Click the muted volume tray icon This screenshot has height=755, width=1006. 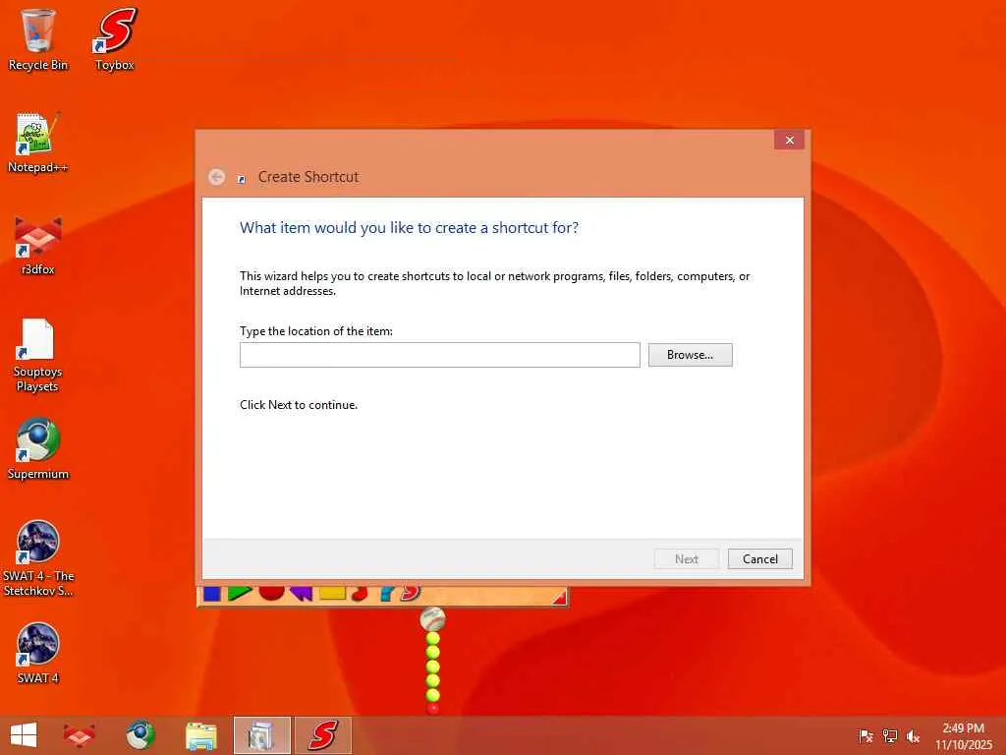point(913,736)
